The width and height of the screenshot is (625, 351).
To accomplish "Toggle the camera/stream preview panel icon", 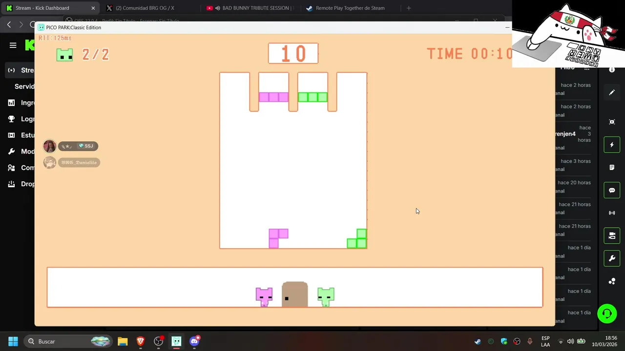I will (612, 236).
